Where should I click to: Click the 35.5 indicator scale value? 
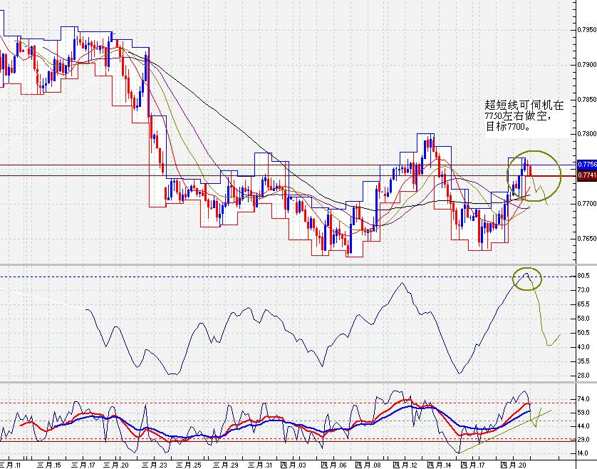coord(583,361)
